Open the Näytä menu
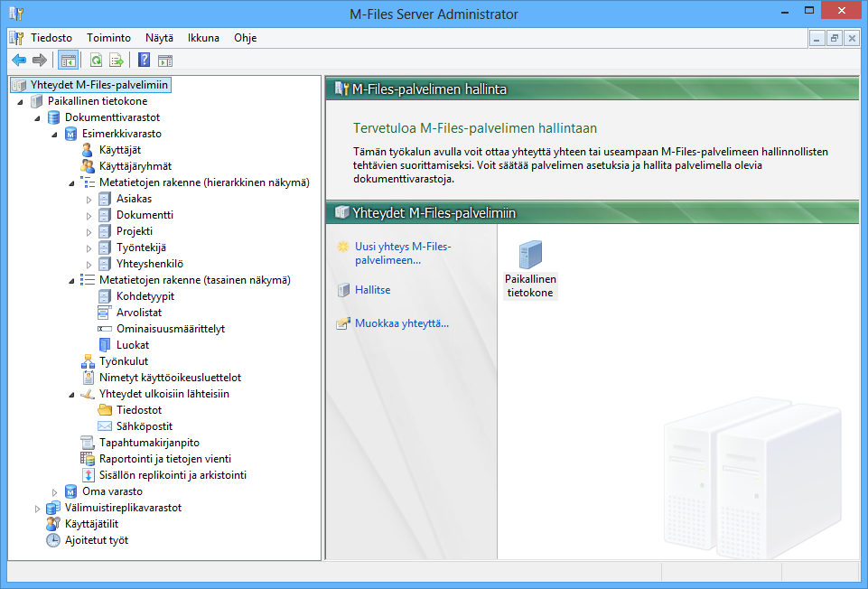 click(160, 38)
